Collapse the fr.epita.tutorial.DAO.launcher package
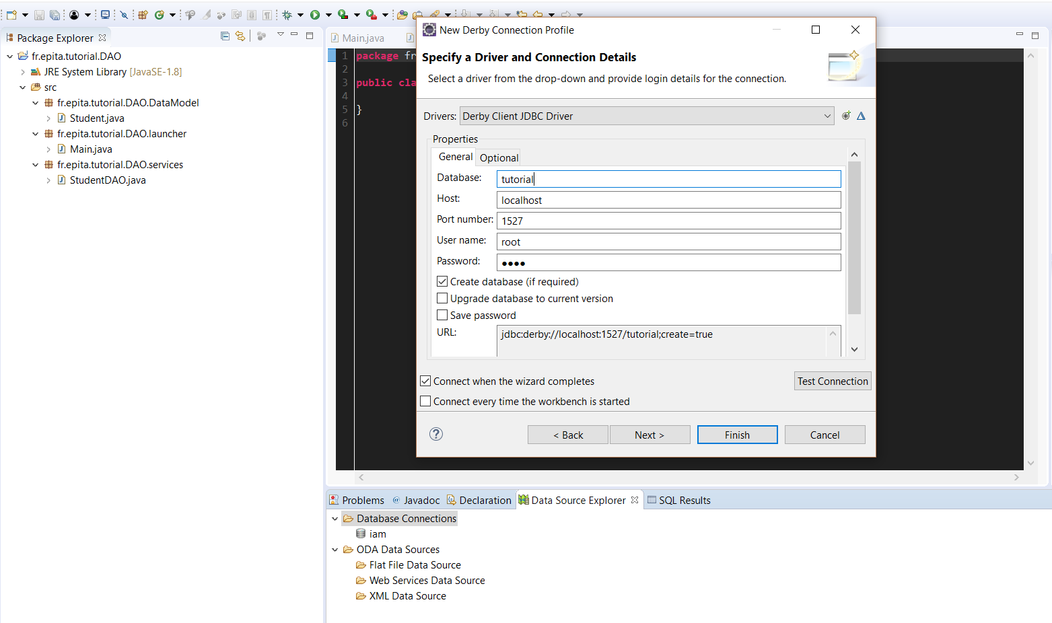The image size is (1052, 623). [x=36, y=134]
